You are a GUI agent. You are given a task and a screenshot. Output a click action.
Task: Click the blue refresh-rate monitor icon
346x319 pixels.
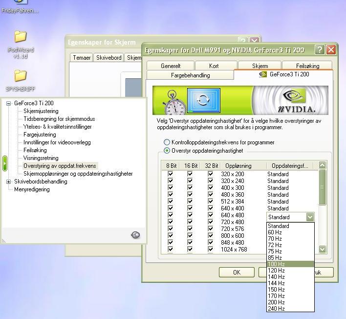click(203, 100)
